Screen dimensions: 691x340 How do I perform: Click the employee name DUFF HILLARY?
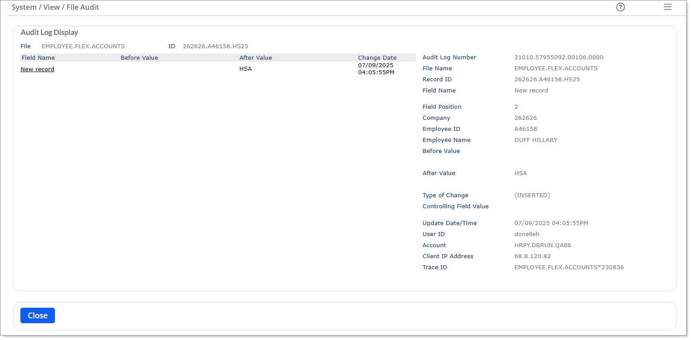click(536, 140)
